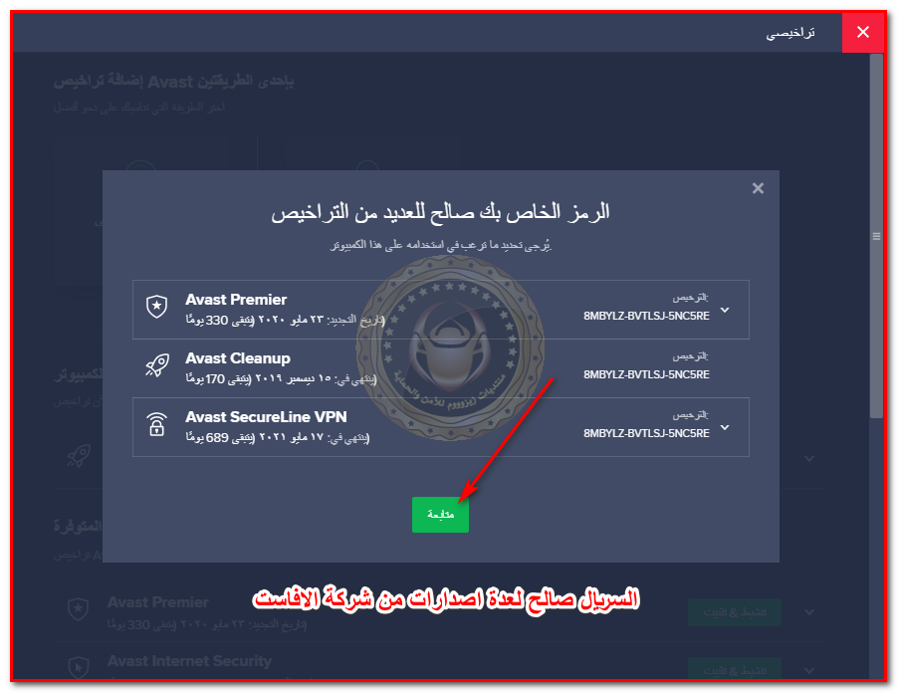
Task: Expand the Avast Premier license dropdown chevron
Action: 725,310
